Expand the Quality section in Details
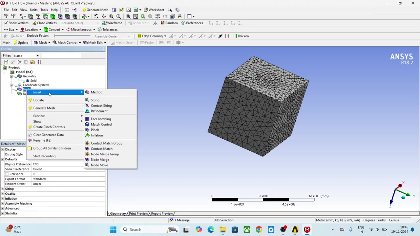Image resolution: width=420 pixels, height=236 pixels. click(x=2, y=194)
